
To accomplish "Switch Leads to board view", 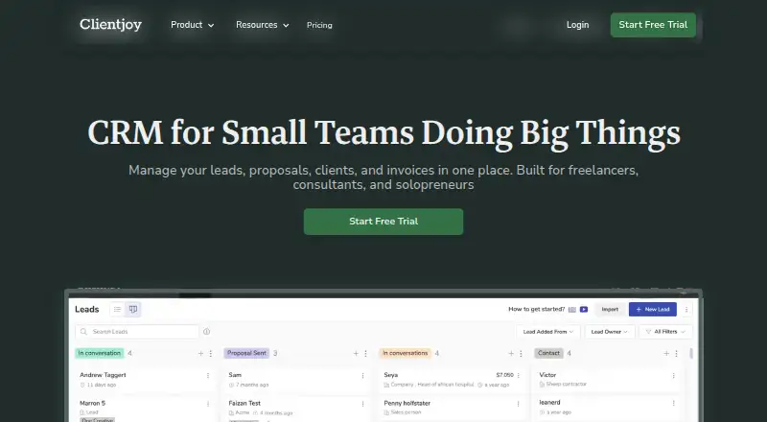I will click(133, 310).
